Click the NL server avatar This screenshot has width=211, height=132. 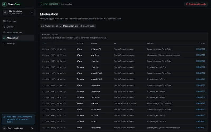(5, 12)
